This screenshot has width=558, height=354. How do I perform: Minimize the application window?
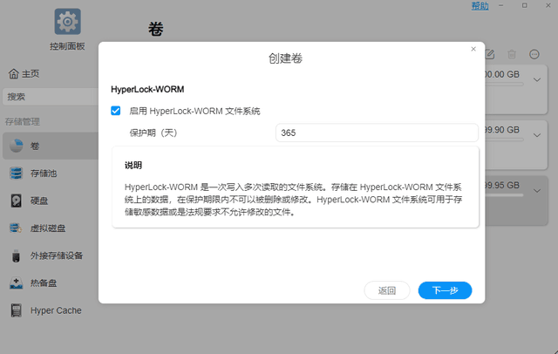point(501,5)
